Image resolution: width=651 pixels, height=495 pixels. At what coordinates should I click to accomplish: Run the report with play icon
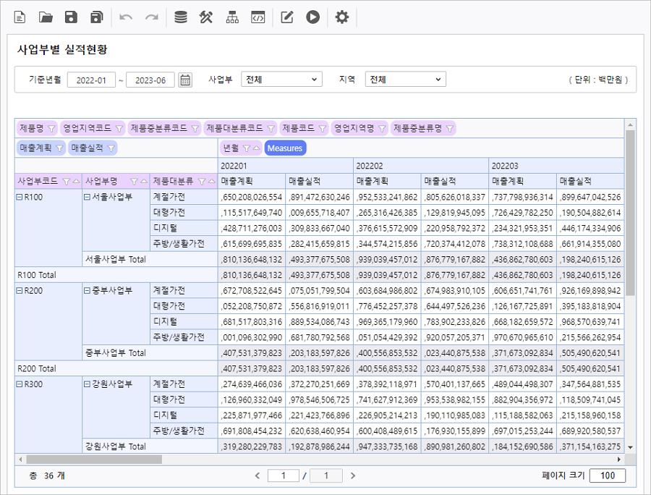[x=312, y=17]
